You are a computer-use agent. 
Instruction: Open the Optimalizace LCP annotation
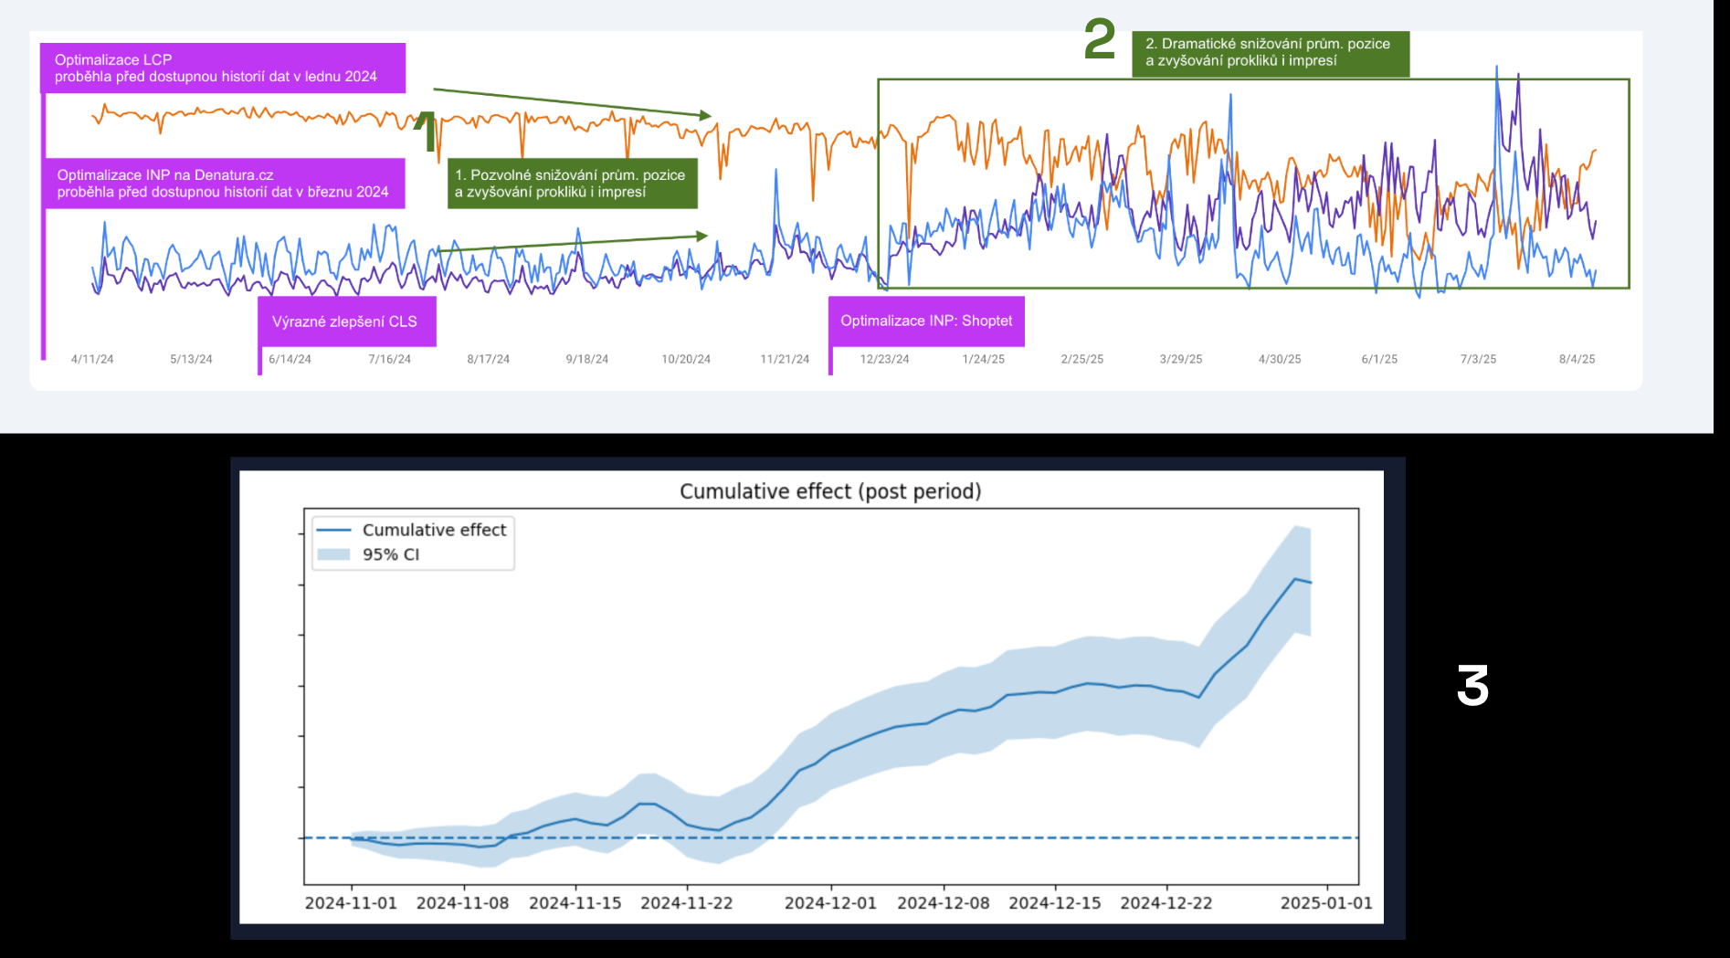point(222,68)
